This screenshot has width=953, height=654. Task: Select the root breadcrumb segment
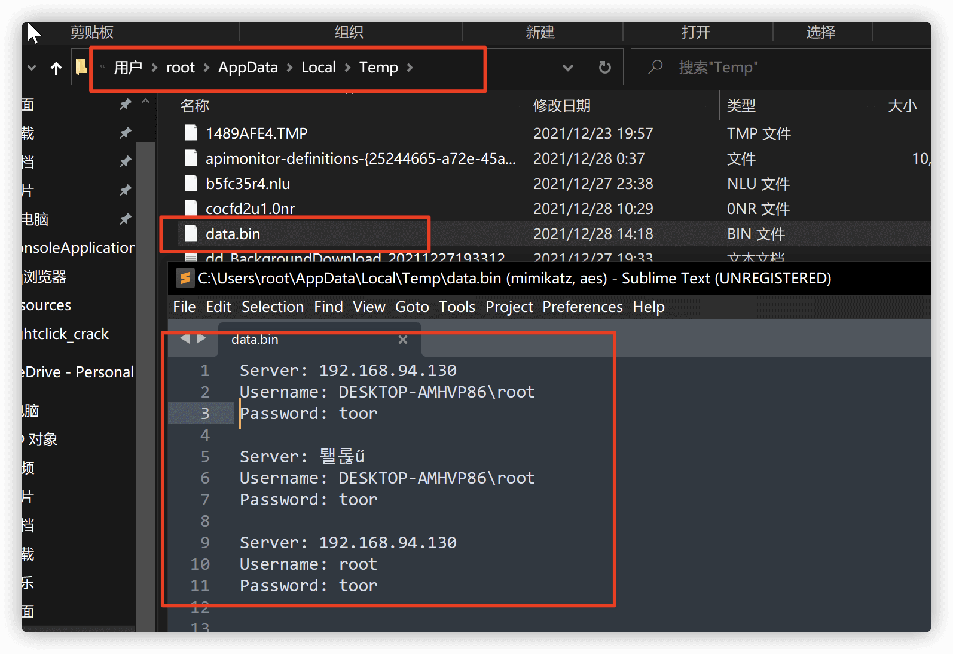pos(181,68)
